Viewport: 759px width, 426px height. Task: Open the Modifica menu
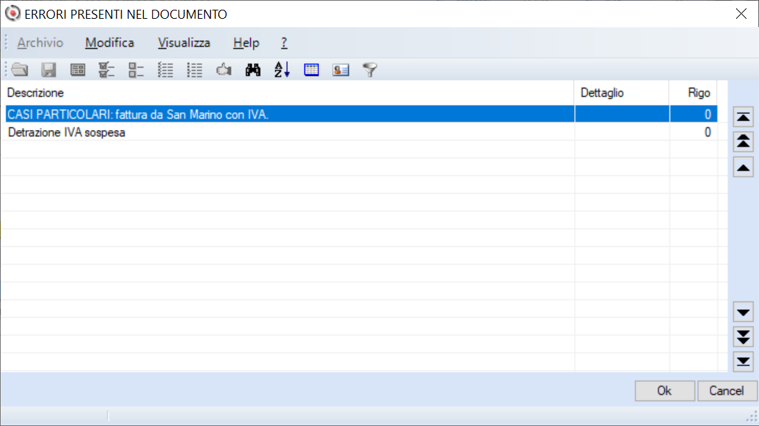(109, 42)
